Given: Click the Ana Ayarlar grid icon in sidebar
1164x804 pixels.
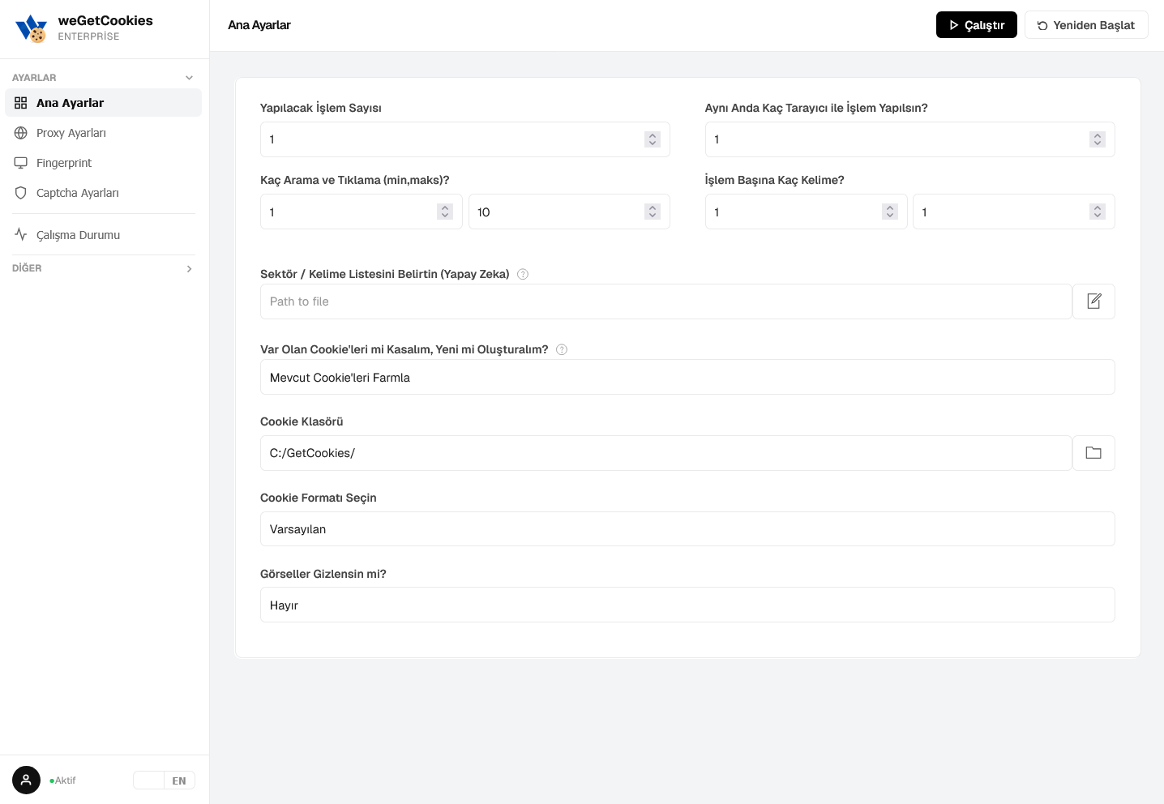Looking at the screenshot, I should [x=21, y=103].
